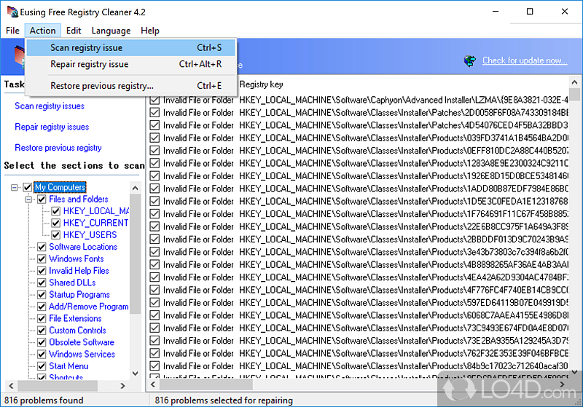Click the section tree's scroll up arrow

pos(136,186)
